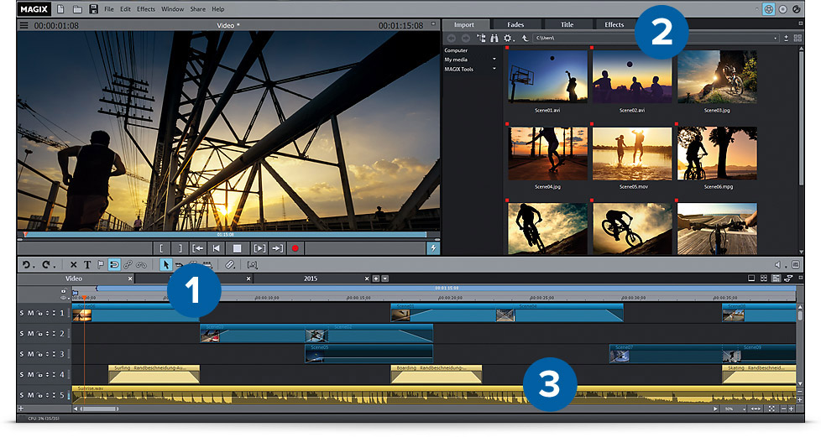This screenshot has width=821, height=437.
Task: Mute track 4
Action: (x=30, y=375)
